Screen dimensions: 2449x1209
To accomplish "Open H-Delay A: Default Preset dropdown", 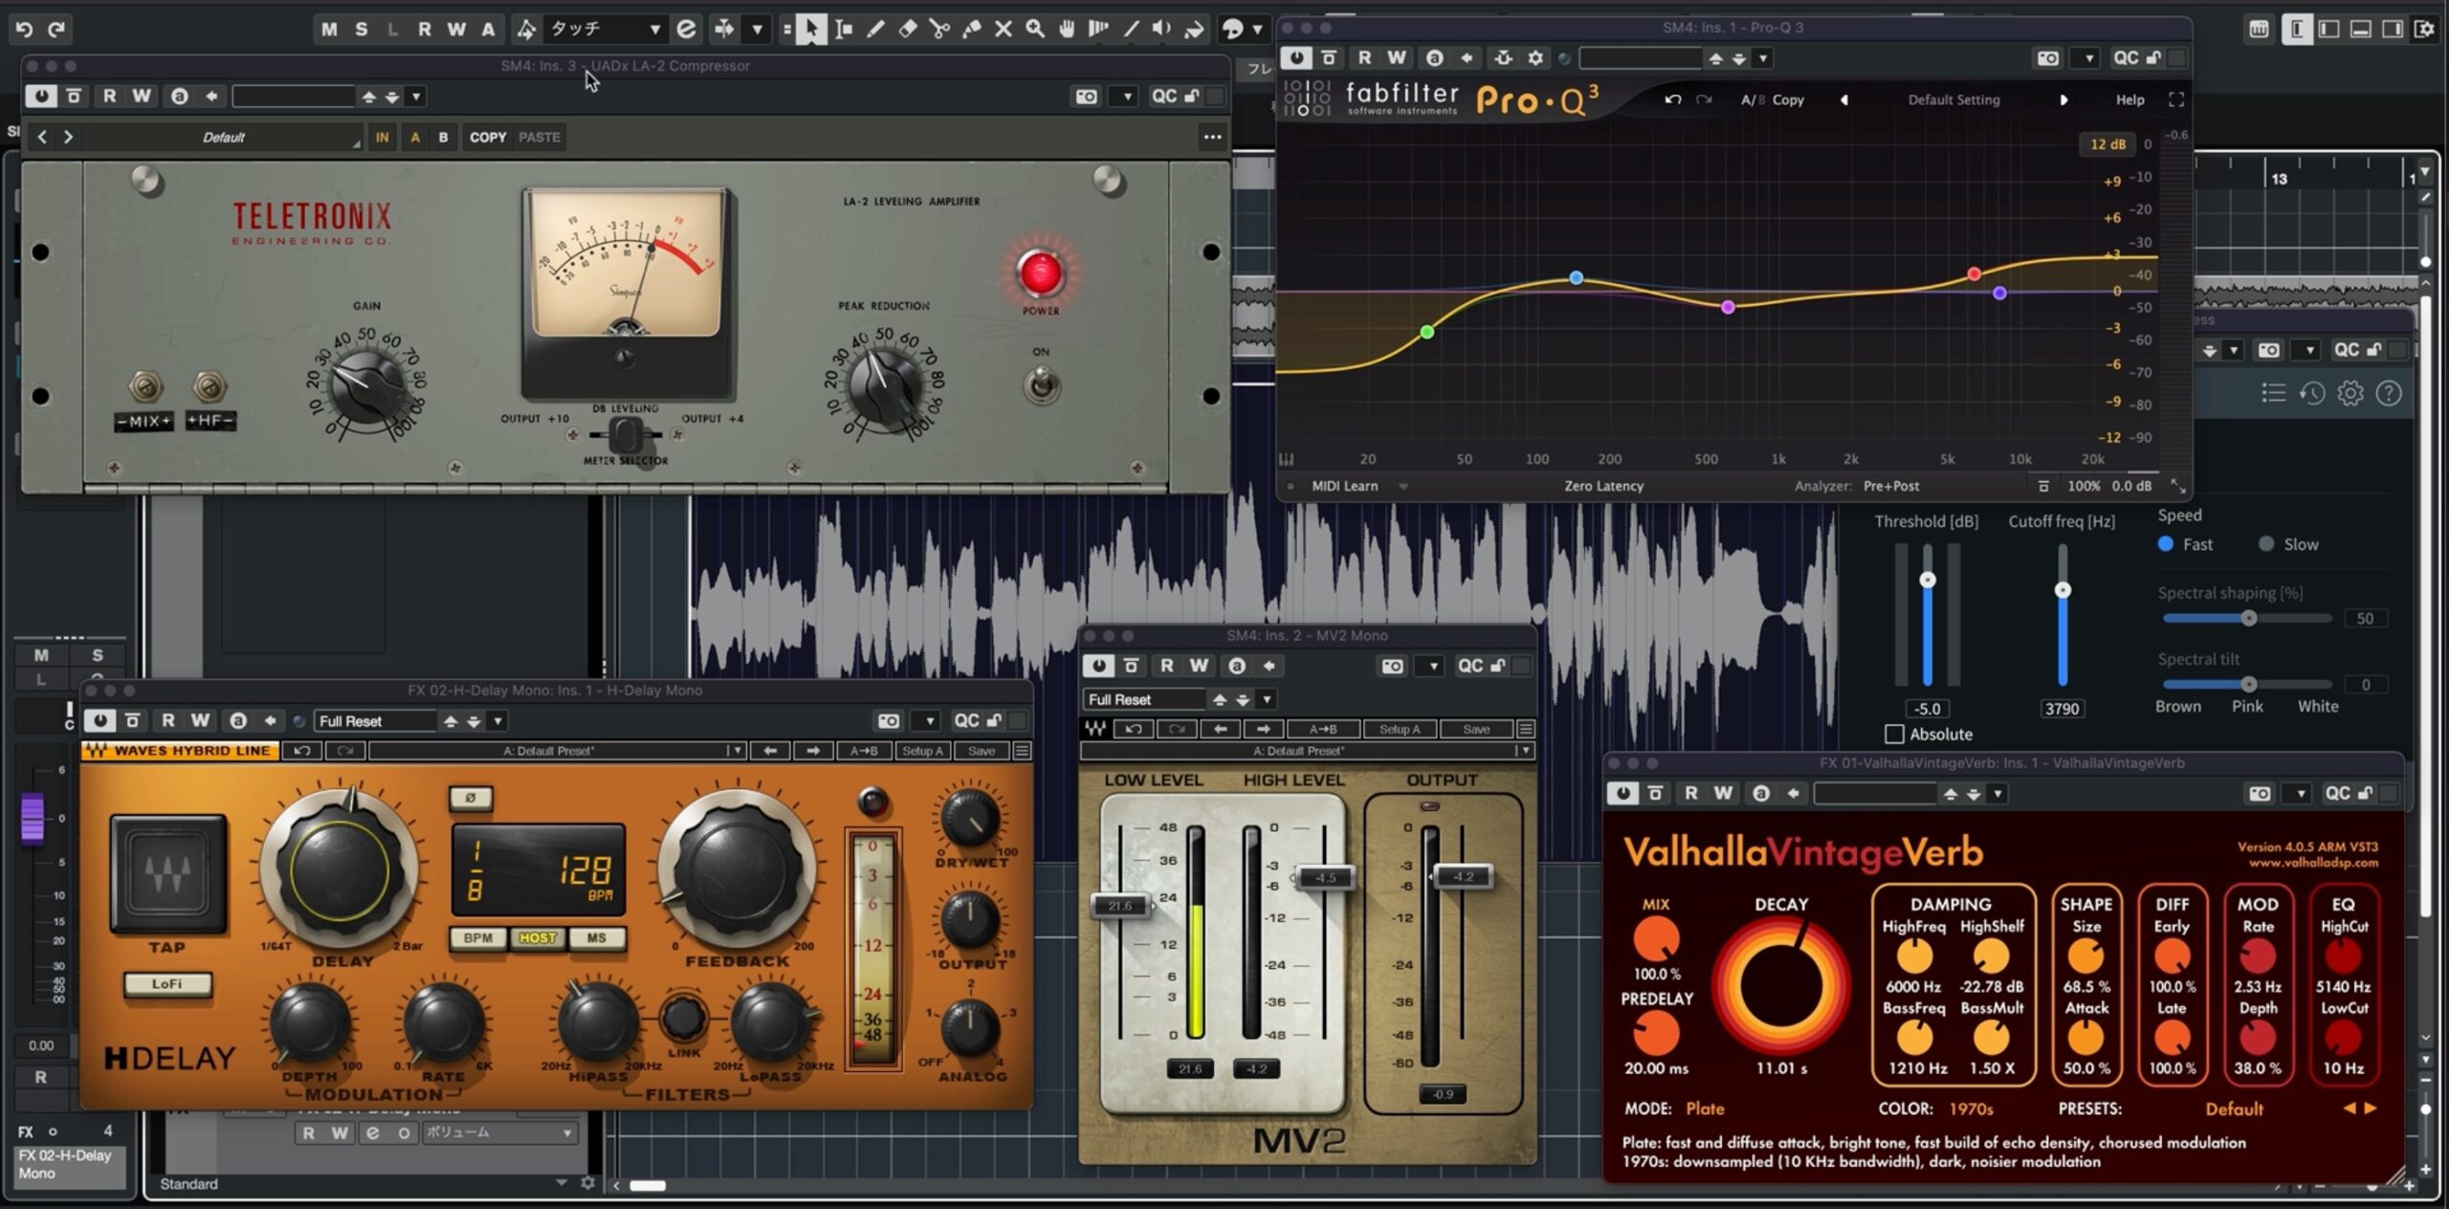I will [x=557, y=751].
